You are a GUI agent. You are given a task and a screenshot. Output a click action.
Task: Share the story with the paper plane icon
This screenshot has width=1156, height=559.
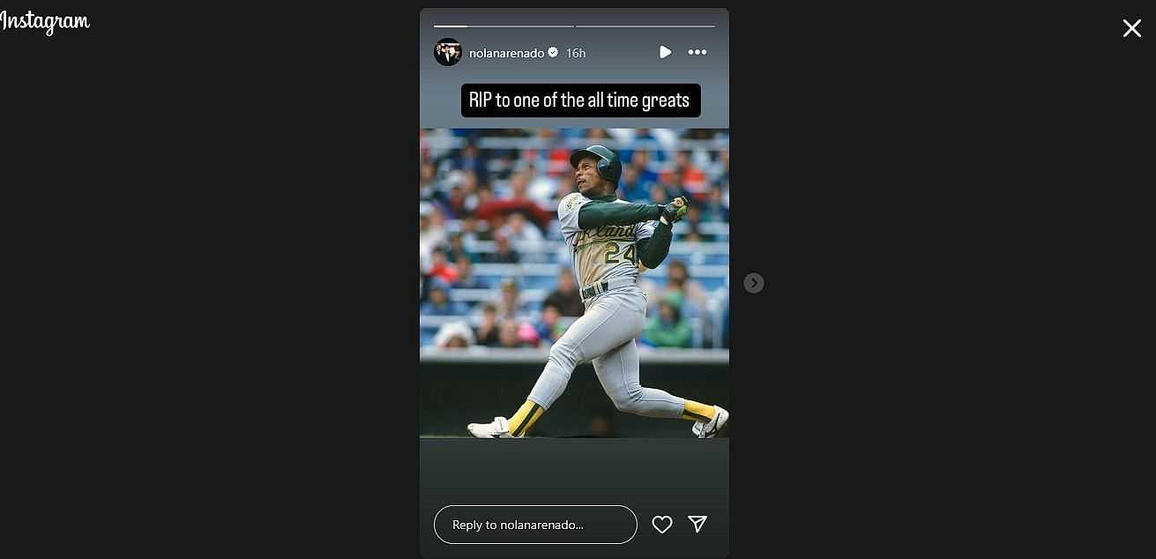(x=697, y=525)
